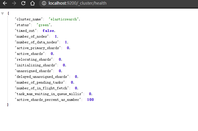The width and height of the screenshot is (198, 131).
Task: Select the value 0 of active_primary_shards
Action: point(68,48)
